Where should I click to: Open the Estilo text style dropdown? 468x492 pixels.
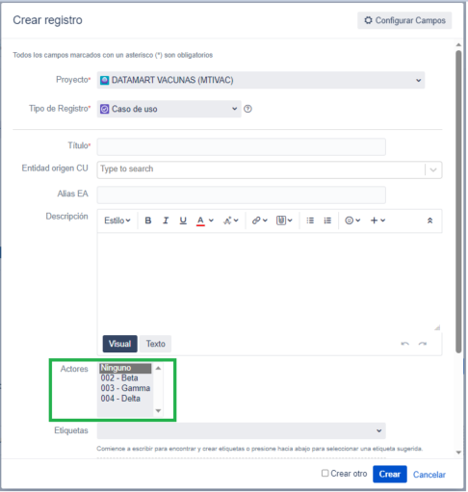click(117, 220)
